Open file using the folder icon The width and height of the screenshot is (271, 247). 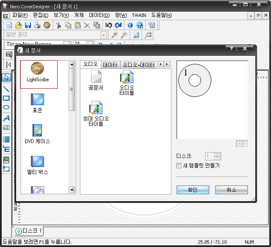19,25
